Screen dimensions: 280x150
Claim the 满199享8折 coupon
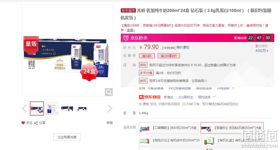(x=169, y=56)
